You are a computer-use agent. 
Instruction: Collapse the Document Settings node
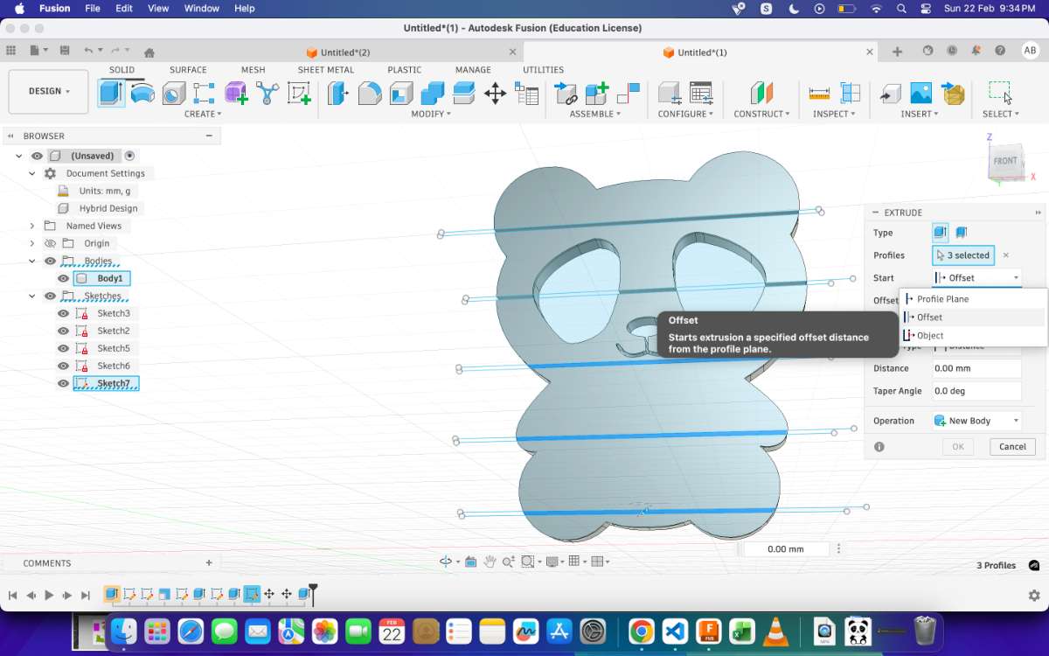tap(32, 173)
